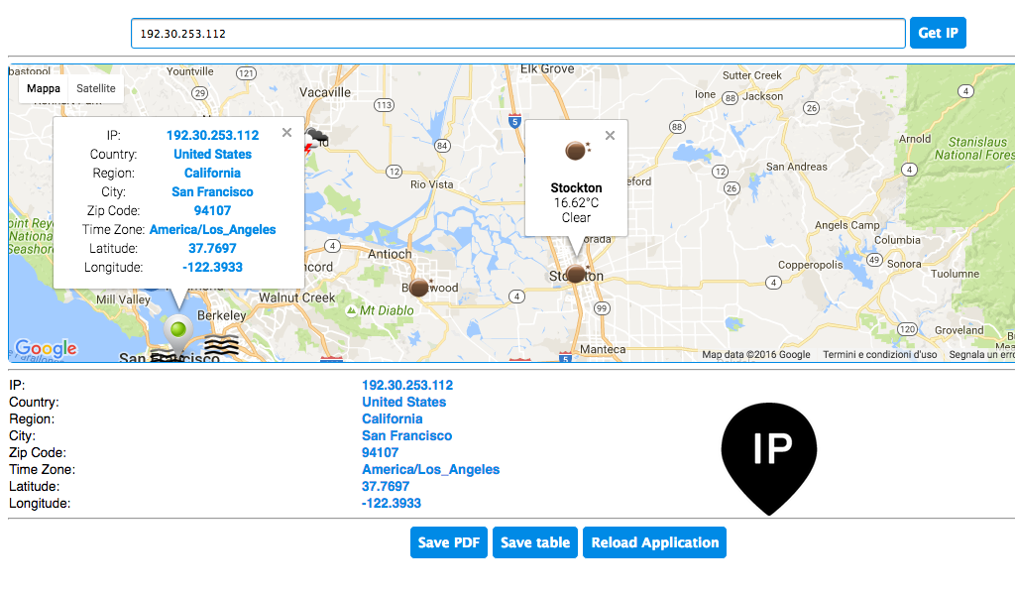Click the brown weather marker on Stockton
The image size is (1015, 595).
coord(578,273)
